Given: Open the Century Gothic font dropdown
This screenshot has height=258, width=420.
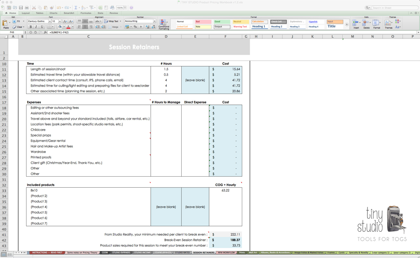Looking at the screenshot, I should pos(50,21).
